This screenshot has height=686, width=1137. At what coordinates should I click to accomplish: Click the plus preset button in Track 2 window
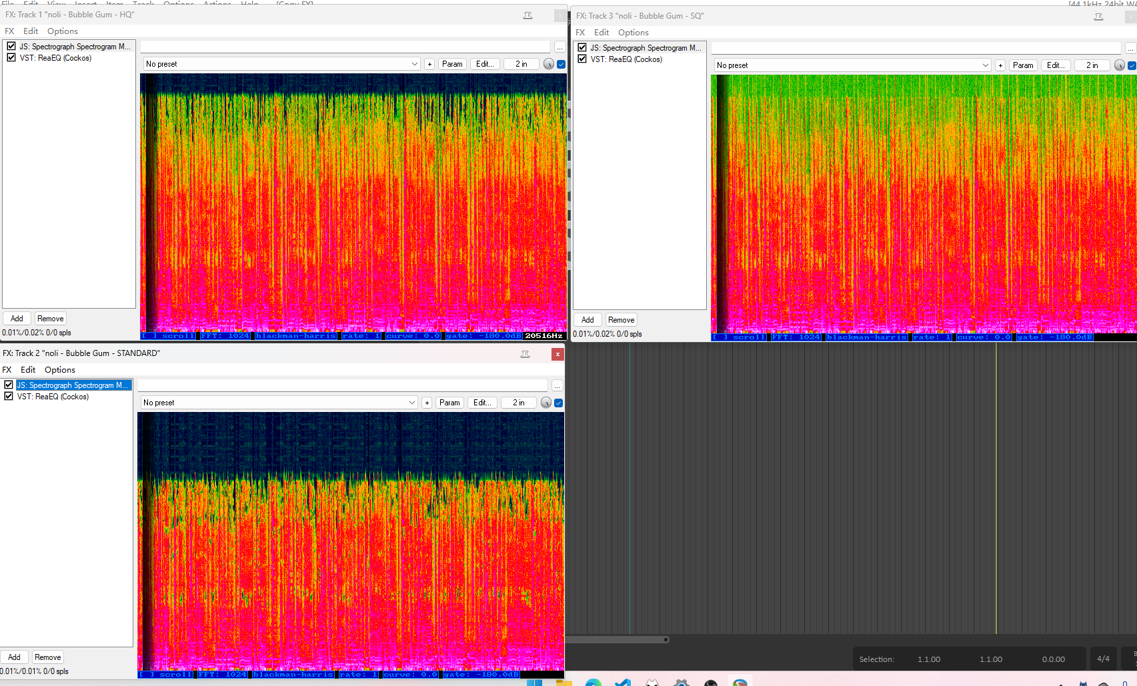click(427, 403)
